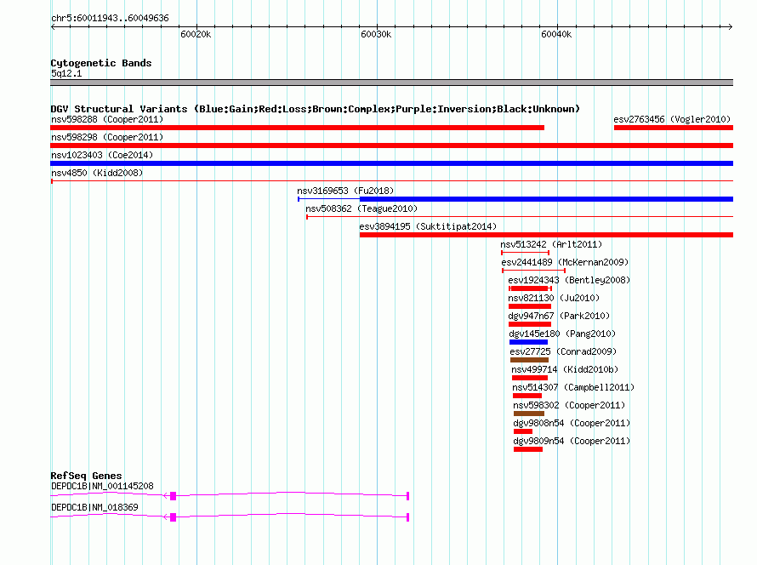Click the nsv598288 (Cooper2011) variant label
Screen dimensions: 757x565
tap(107, 119)
